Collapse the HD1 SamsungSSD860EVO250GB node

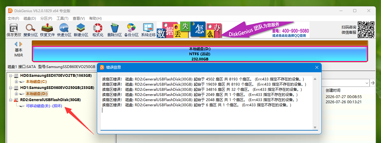(11, 88)
